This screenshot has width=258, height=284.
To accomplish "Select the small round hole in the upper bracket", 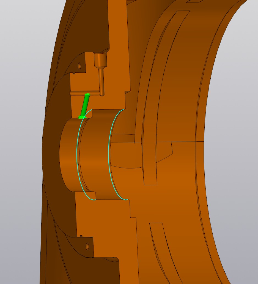I will pos(80,66).
